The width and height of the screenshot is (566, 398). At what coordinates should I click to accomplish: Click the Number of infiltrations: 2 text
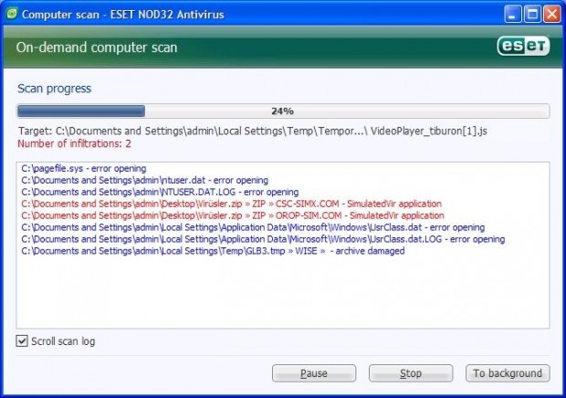(74, 143)
